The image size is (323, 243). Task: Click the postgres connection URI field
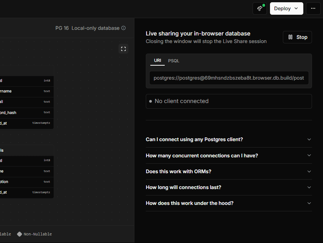click(x=229, y=78)
